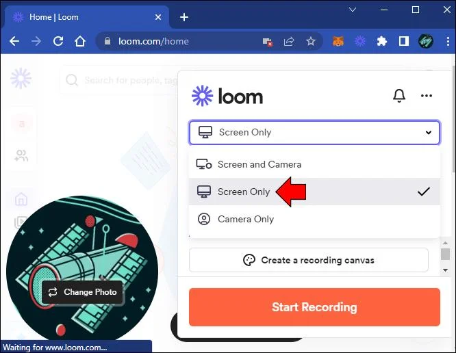Expand the Screen Only recording mode dropdown
The image size is (456, 353).
pos(314,133)
